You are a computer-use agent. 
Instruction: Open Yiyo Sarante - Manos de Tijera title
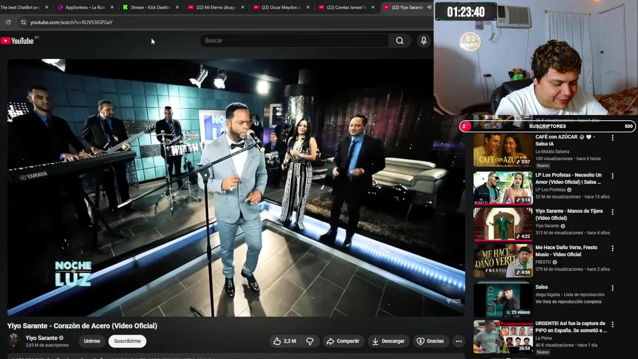(569, 214)
